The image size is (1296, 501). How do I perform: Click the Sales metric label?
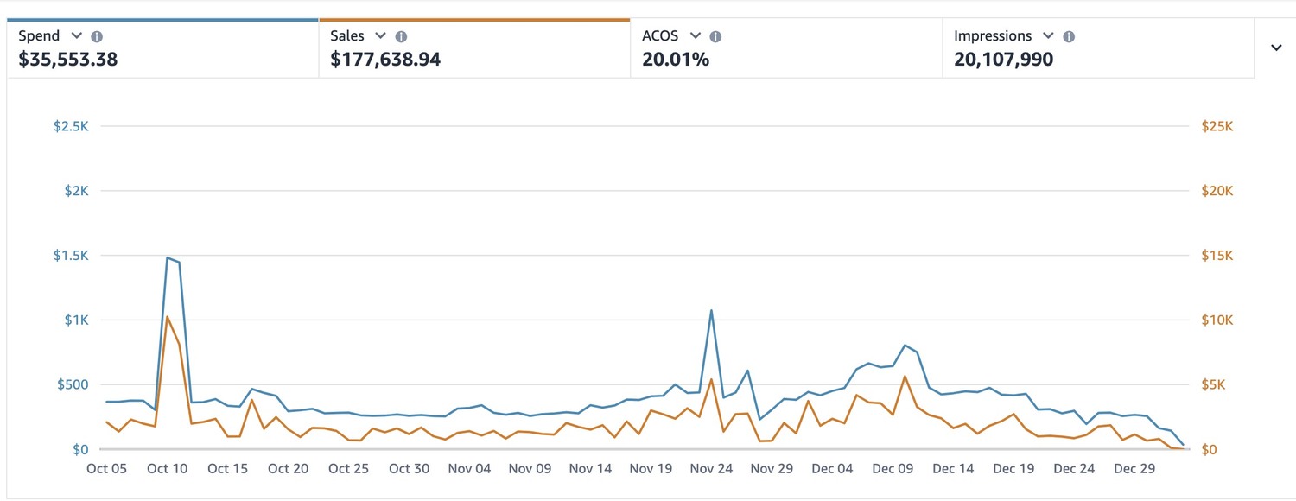tap(347, 35)
